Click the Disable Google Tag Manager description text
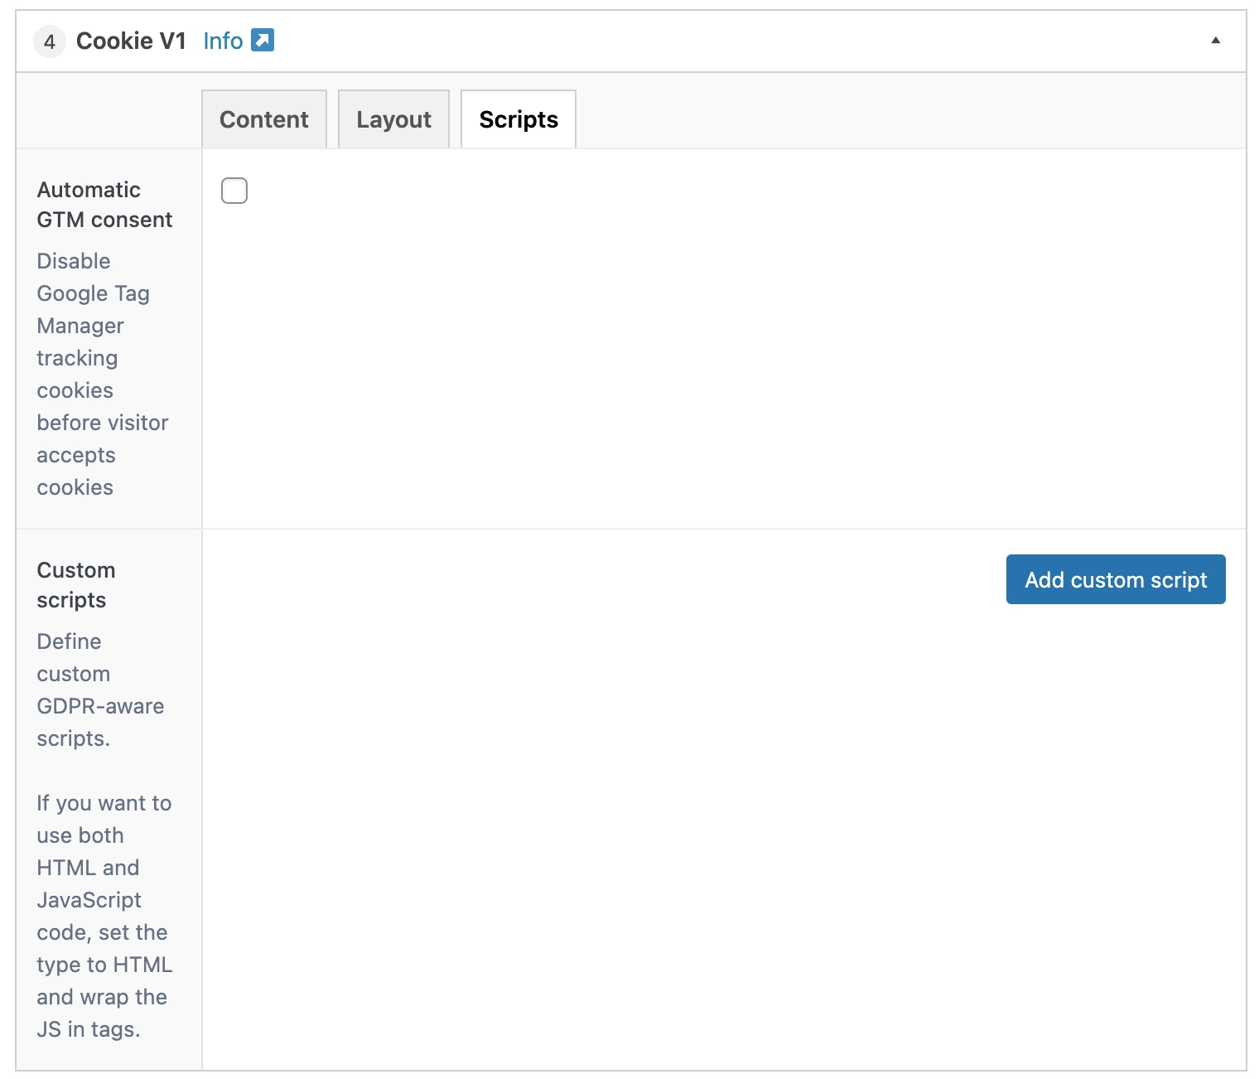 tap(102, 374)
